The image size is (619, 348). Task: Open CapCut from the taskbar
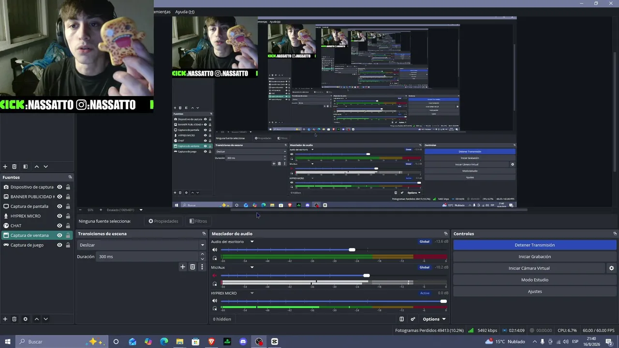pos(275,342)
